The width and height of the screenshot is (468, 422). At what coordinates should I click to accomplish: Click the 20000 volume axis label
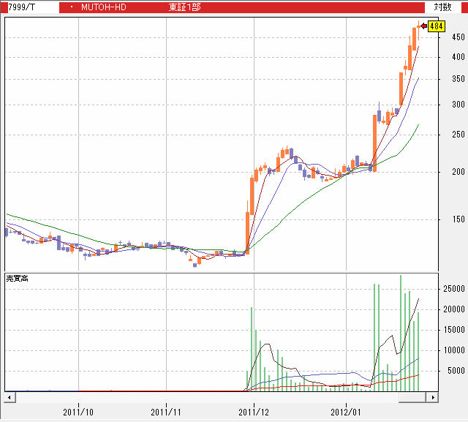coord(454,309)
